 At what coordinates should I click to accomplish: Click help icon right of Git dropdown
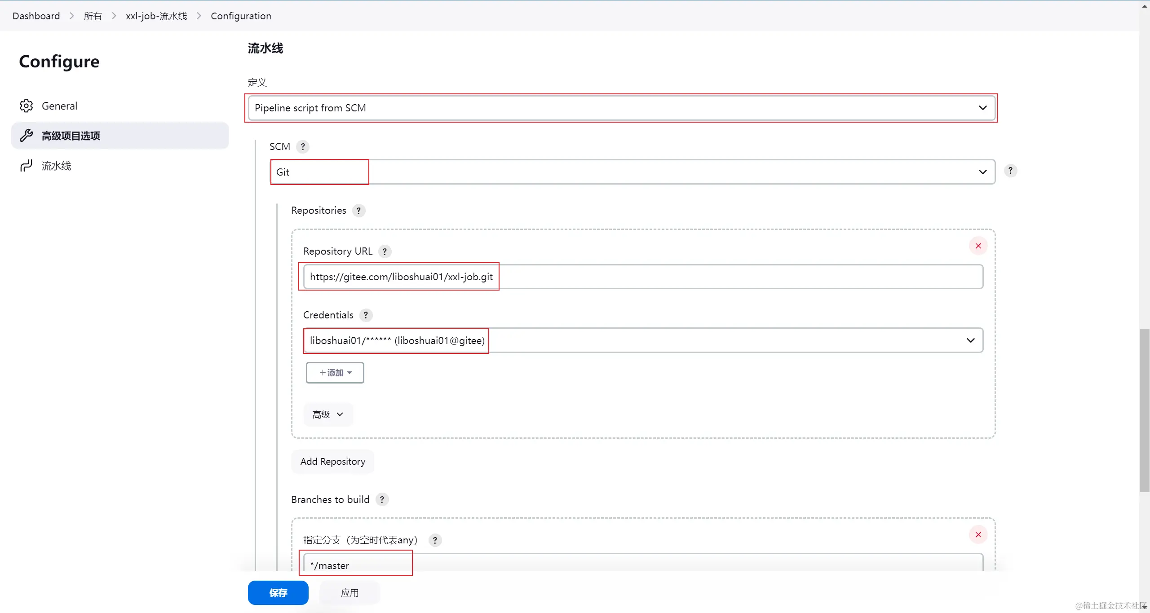point(1010,171)
